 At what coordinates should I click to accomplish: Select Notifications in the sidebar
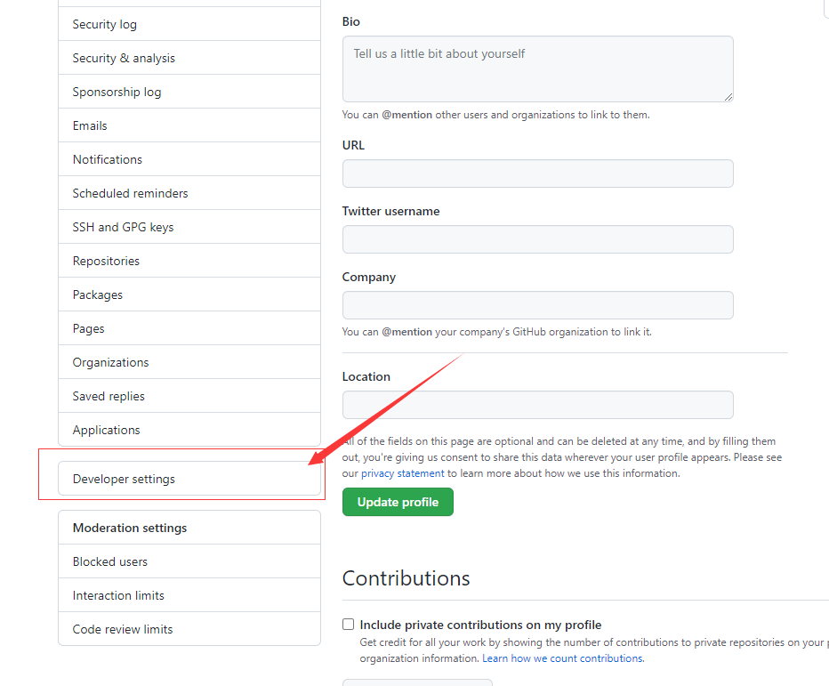pos(108,159)
